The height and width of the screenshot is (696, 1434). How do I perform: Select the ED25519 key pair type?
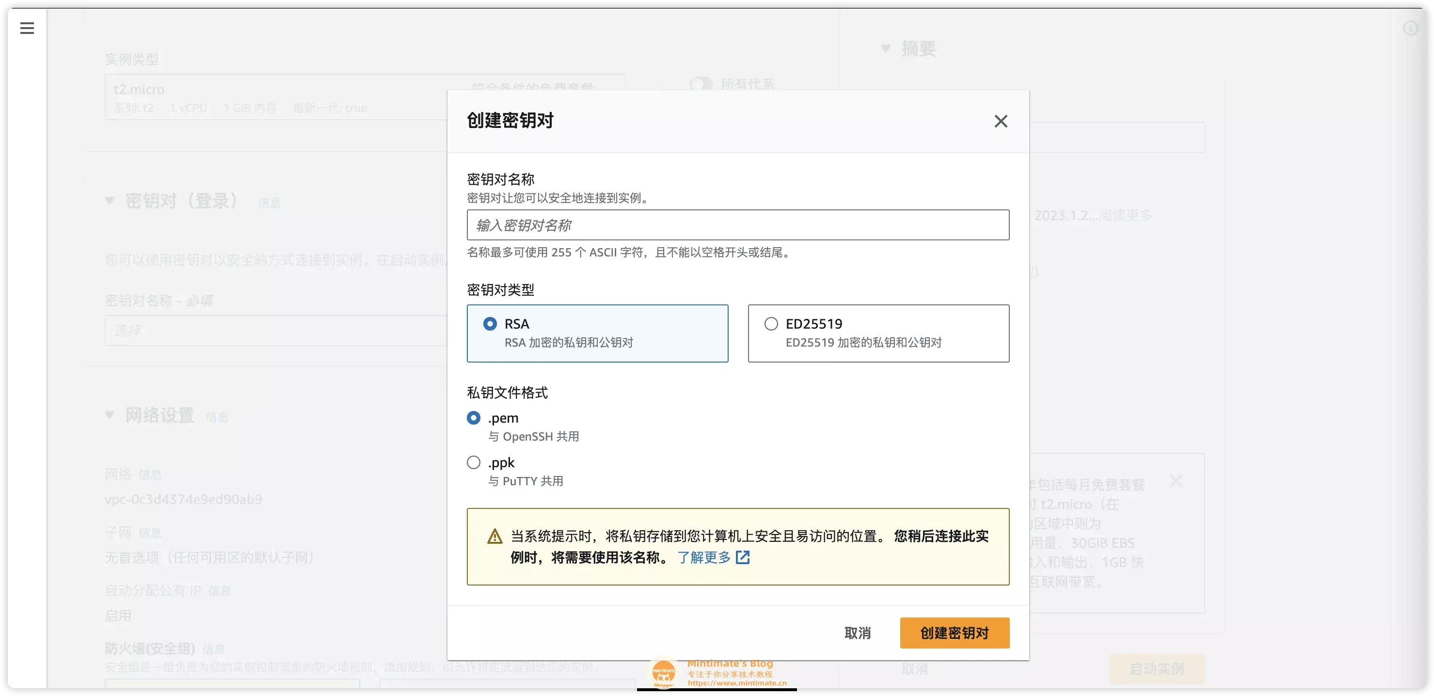878,333
